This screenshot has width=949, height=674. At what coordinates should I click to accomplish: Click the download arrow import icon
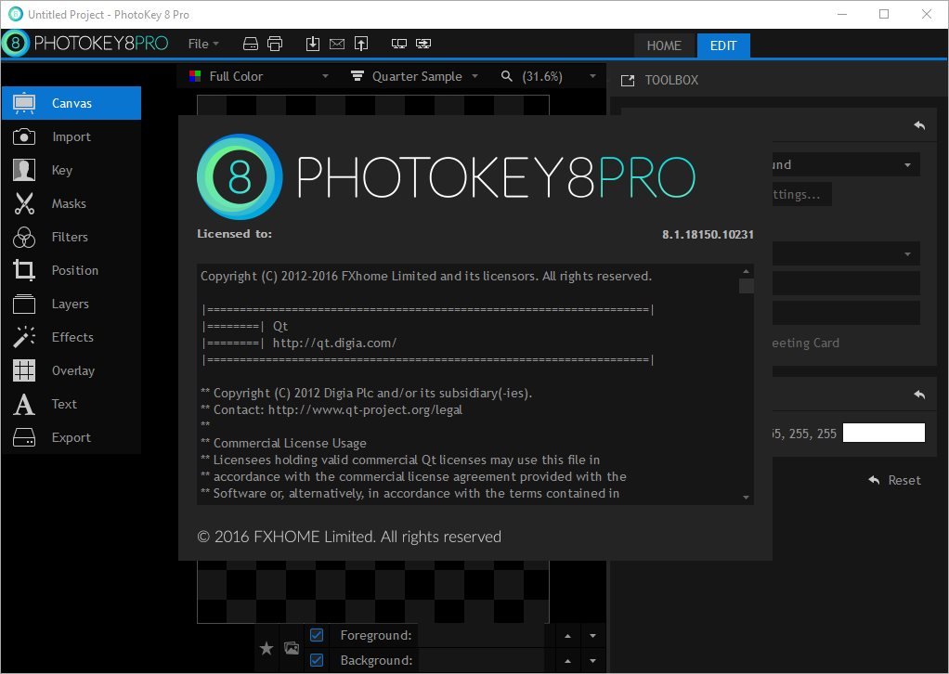click(312, 44)
